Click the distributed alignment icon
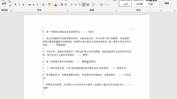177x99 pixels. (88, 5)
